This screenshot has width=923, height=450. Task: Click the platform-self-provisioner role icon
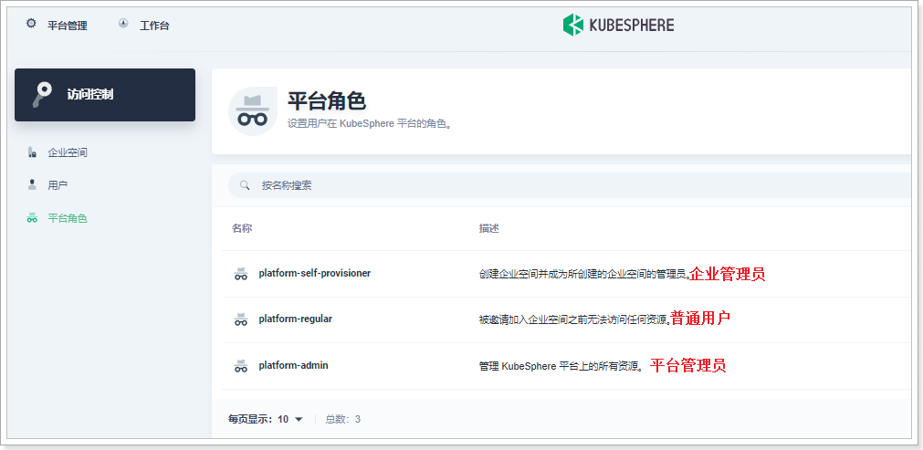click(x=241, y=274)
